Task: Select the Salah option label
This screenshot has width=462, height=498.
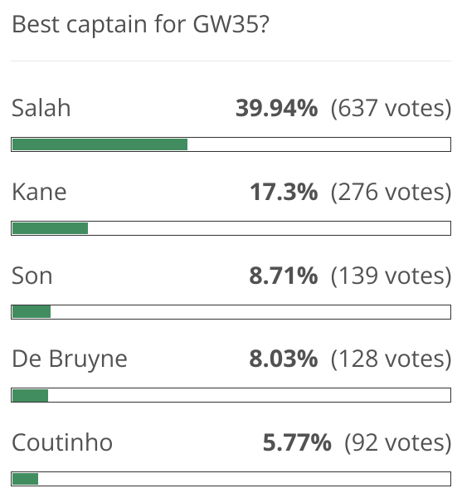Action: [41, 108]
